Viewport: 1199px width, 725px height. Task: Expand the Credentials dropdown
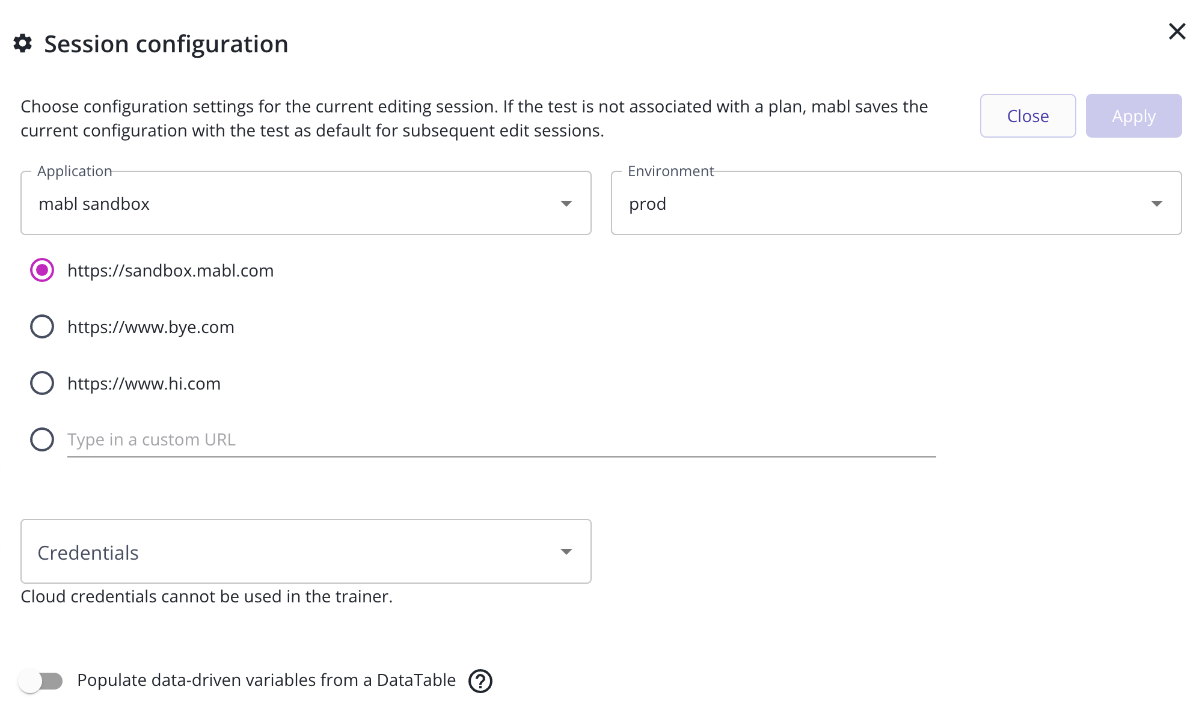click(x=306, y=551)
